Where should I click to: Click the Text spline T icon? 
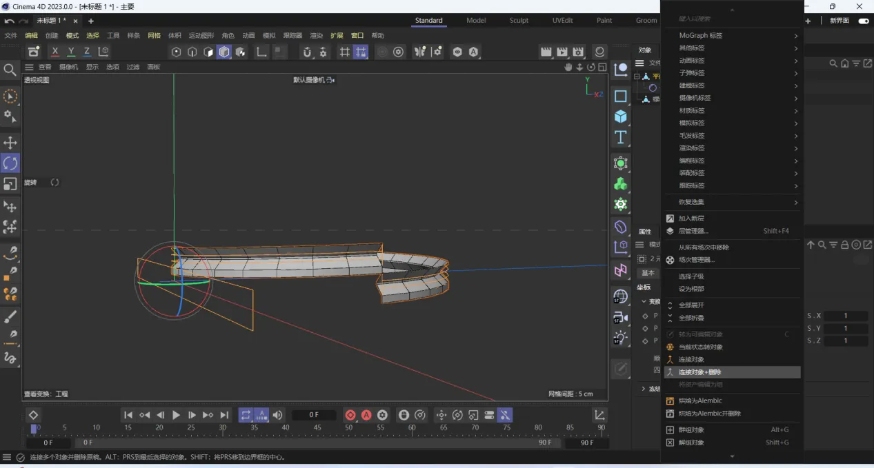(x=621, y=137)
